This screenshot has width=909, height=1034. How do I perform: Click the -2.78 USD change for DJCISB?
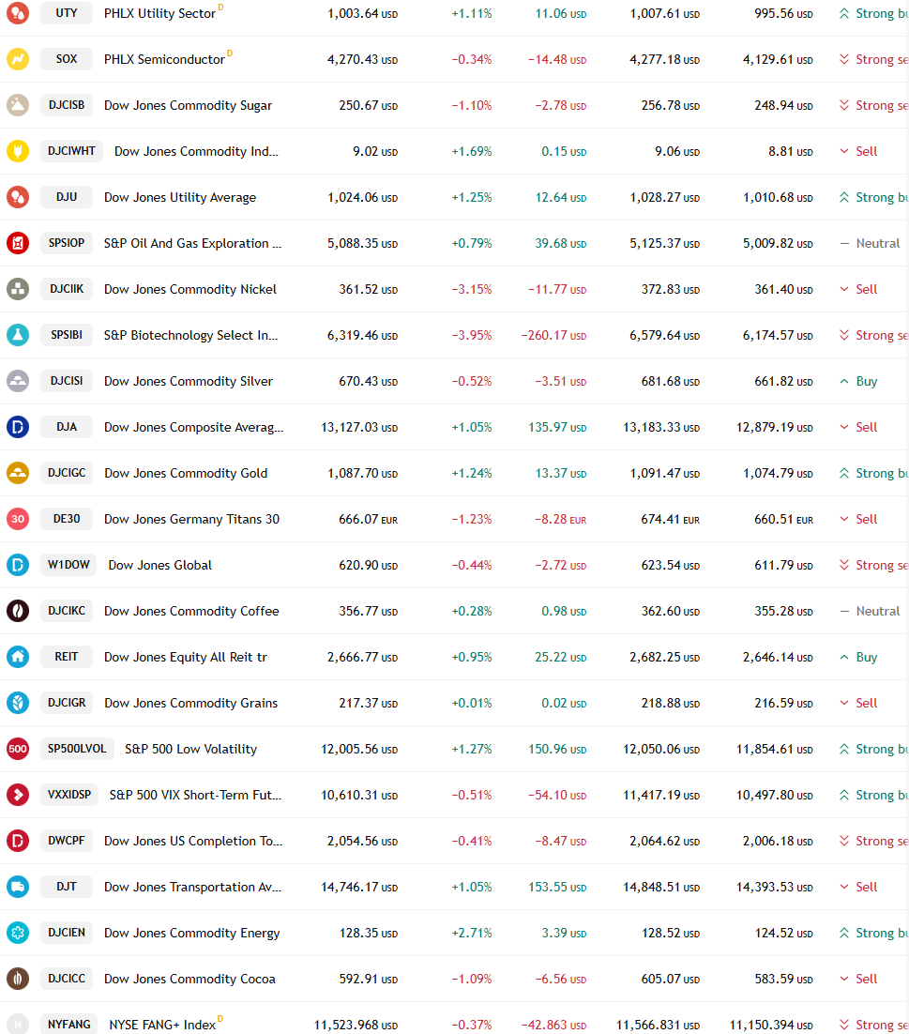(x=560, y=105)
